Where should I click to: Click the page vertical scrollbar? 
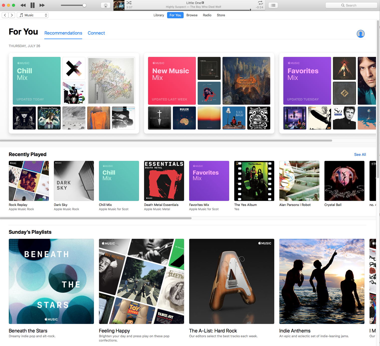point(378,99)
